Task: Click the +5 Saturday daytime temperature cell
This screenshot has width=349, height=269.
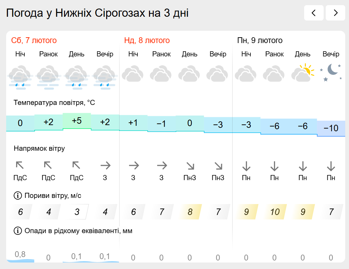Action: coord(77,121)
